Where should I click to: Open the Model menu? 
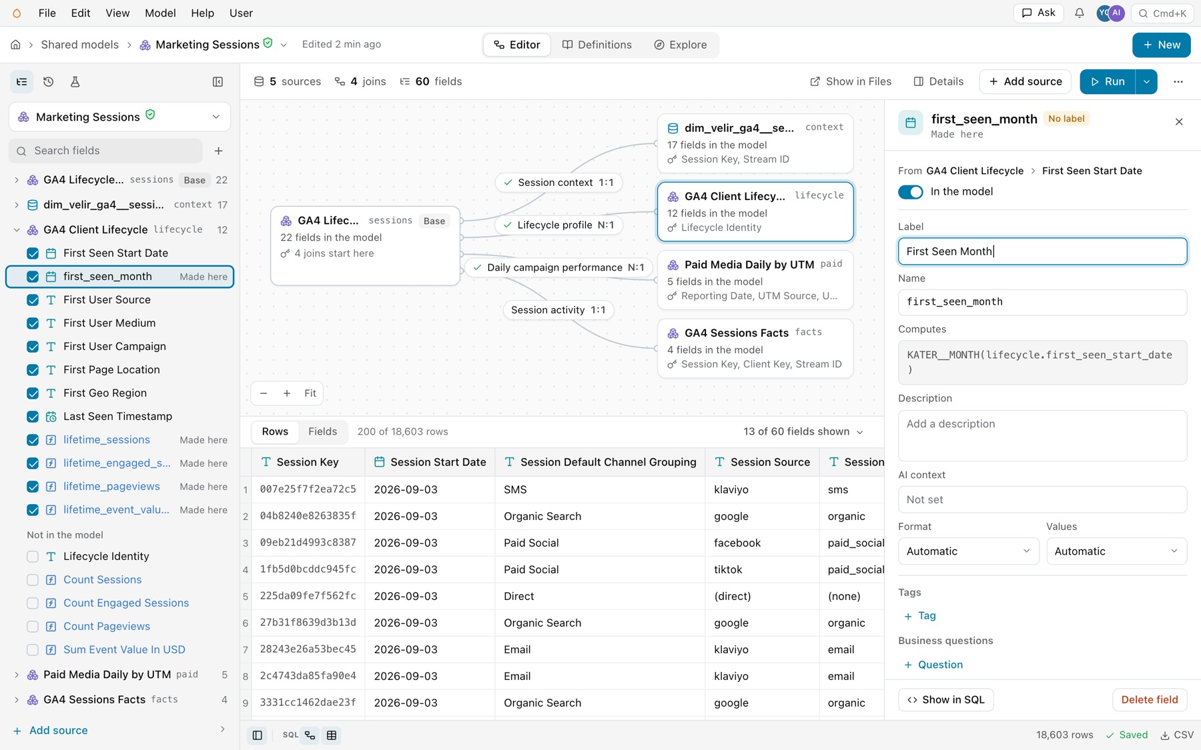[x=160, y=13]
